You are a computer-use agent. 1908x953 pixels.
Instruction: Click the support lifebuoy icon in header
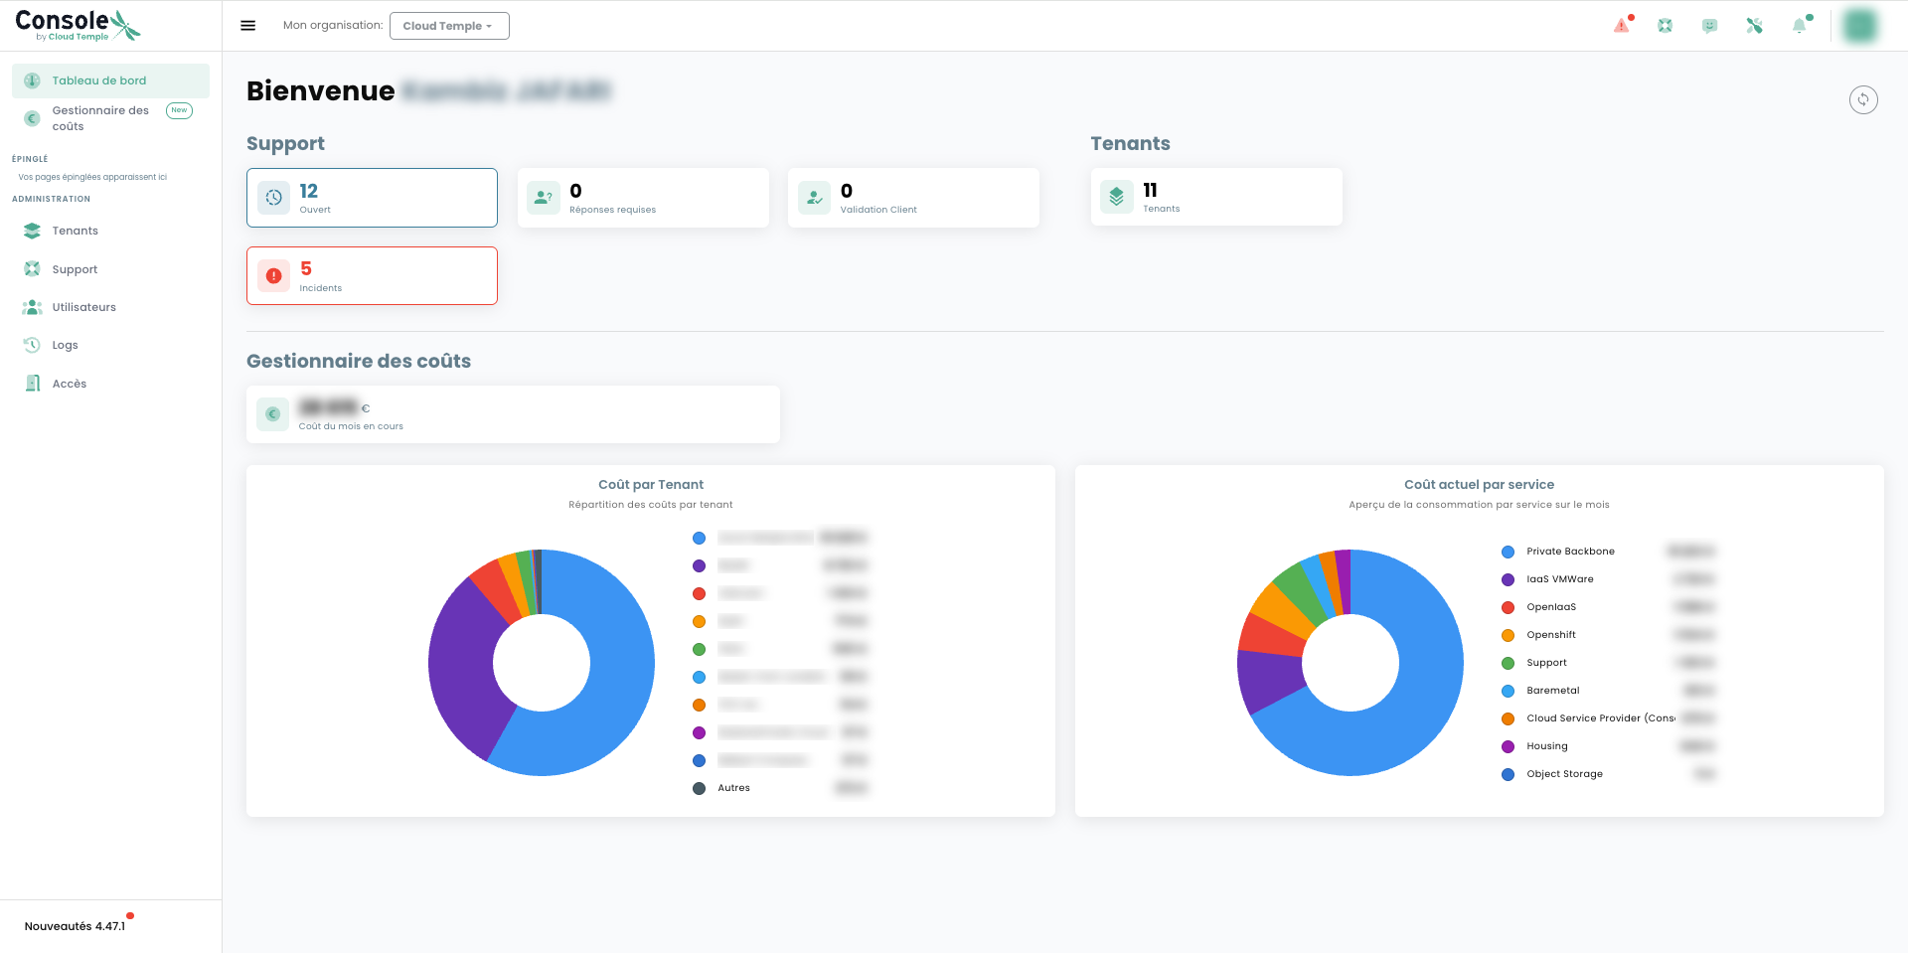[1666, 26]
